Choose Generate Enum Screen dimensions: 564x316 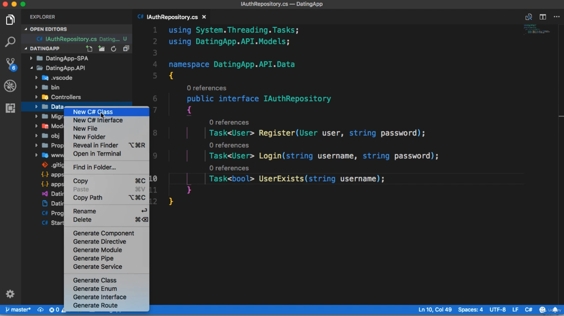pyautogui.click(x=107, y=289)
